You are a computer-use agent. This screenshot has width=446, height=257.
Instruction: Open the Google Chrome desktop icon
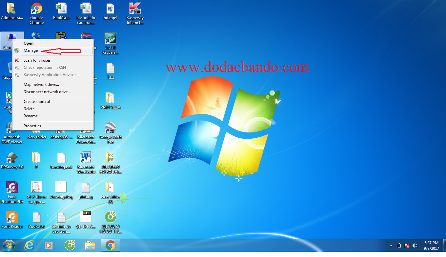[36, 14]
